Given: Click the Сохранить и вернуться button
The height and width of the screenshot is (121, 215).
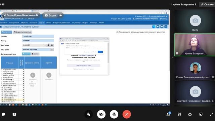Looking at the screenshot, I should (x=23, y=32).
